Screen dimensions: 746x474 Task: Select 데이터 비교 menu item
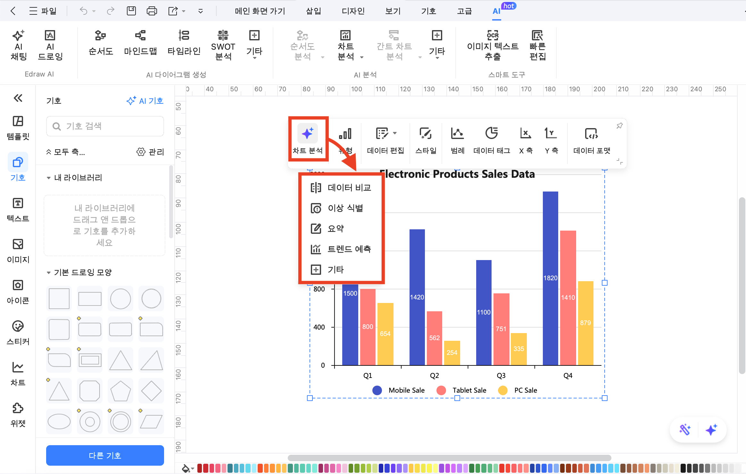(341, 188)
